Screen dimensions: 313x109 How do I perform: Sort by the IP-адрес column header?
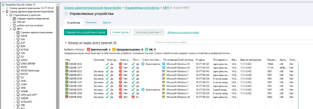point(201,60)
